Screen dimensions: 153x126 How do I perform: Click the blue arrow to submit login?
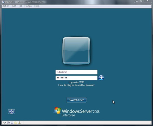click(101, 78)
